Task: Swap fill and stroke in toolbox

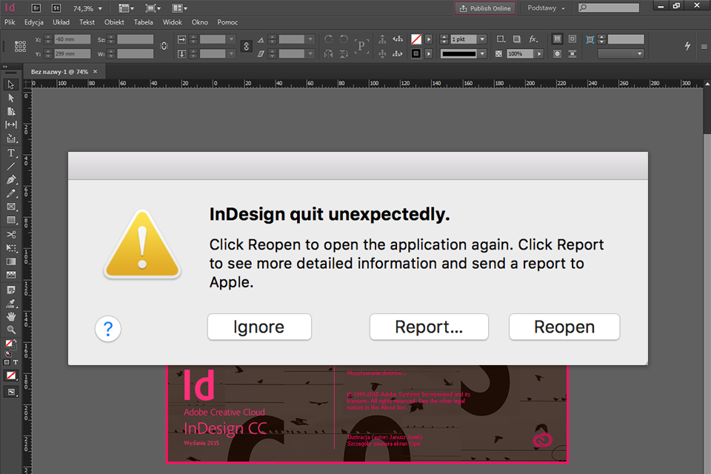Action: (15, 341)
